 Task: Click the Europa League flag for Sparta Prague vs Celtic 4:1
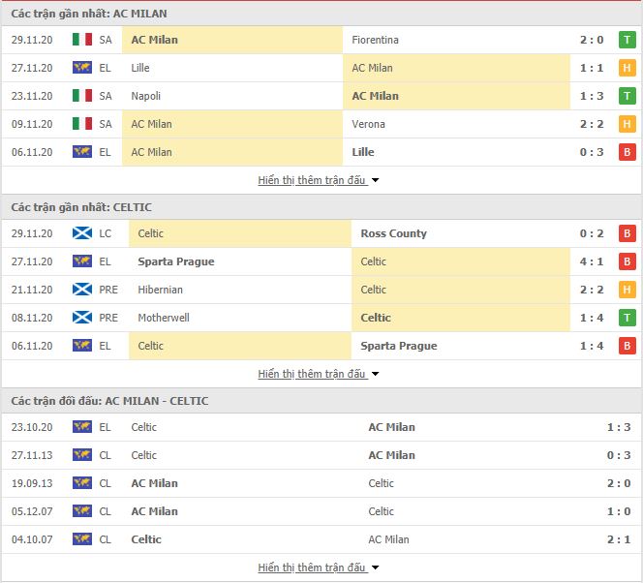click(x=82, y=261)
